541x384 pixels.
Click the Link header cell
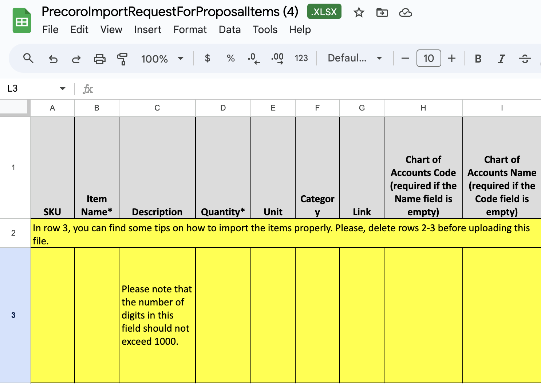(362, 168)
